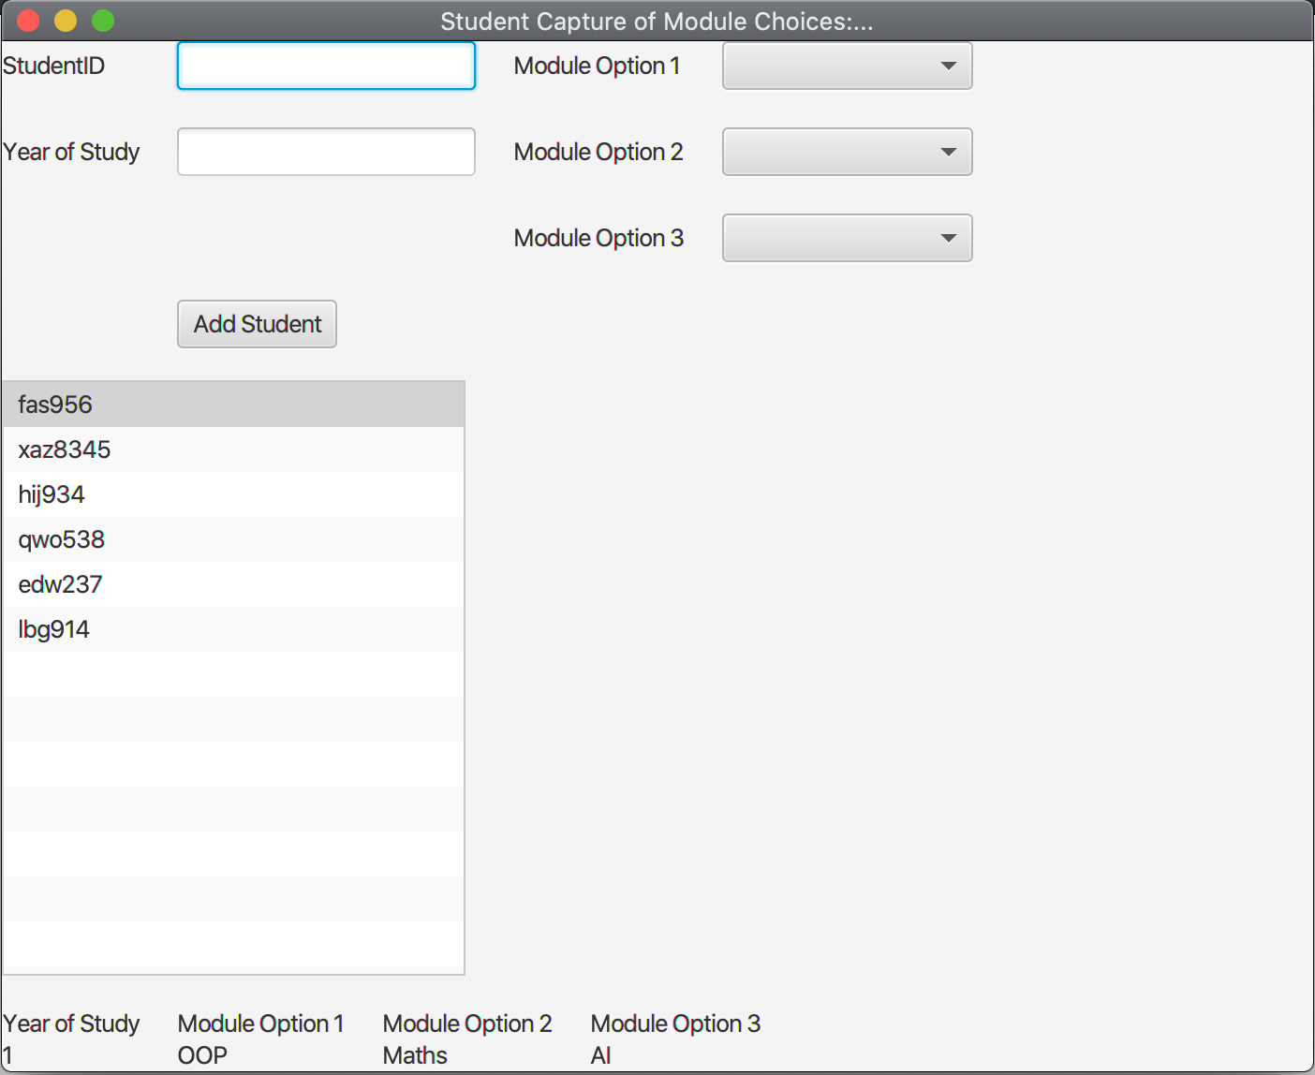Select student hij934 in the list
This screenshot has height=1075, width=1315.
tap(233, 494)
